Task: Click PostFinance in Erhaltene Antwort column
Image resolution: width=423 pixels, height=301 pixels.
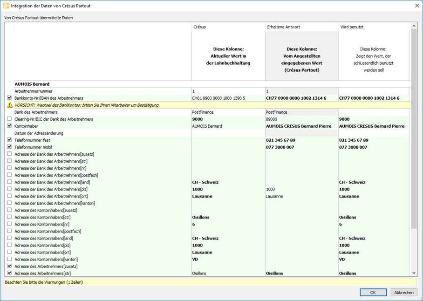Action: click(x=277, y=112)
